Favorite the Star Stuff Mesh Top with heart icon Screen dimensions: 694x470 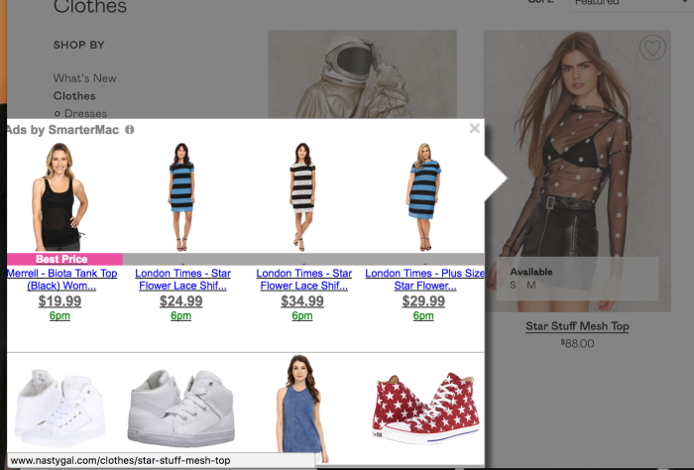click(652, 48)
